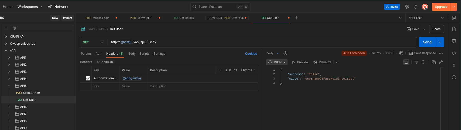Click the sidebar filter icon

15,28
